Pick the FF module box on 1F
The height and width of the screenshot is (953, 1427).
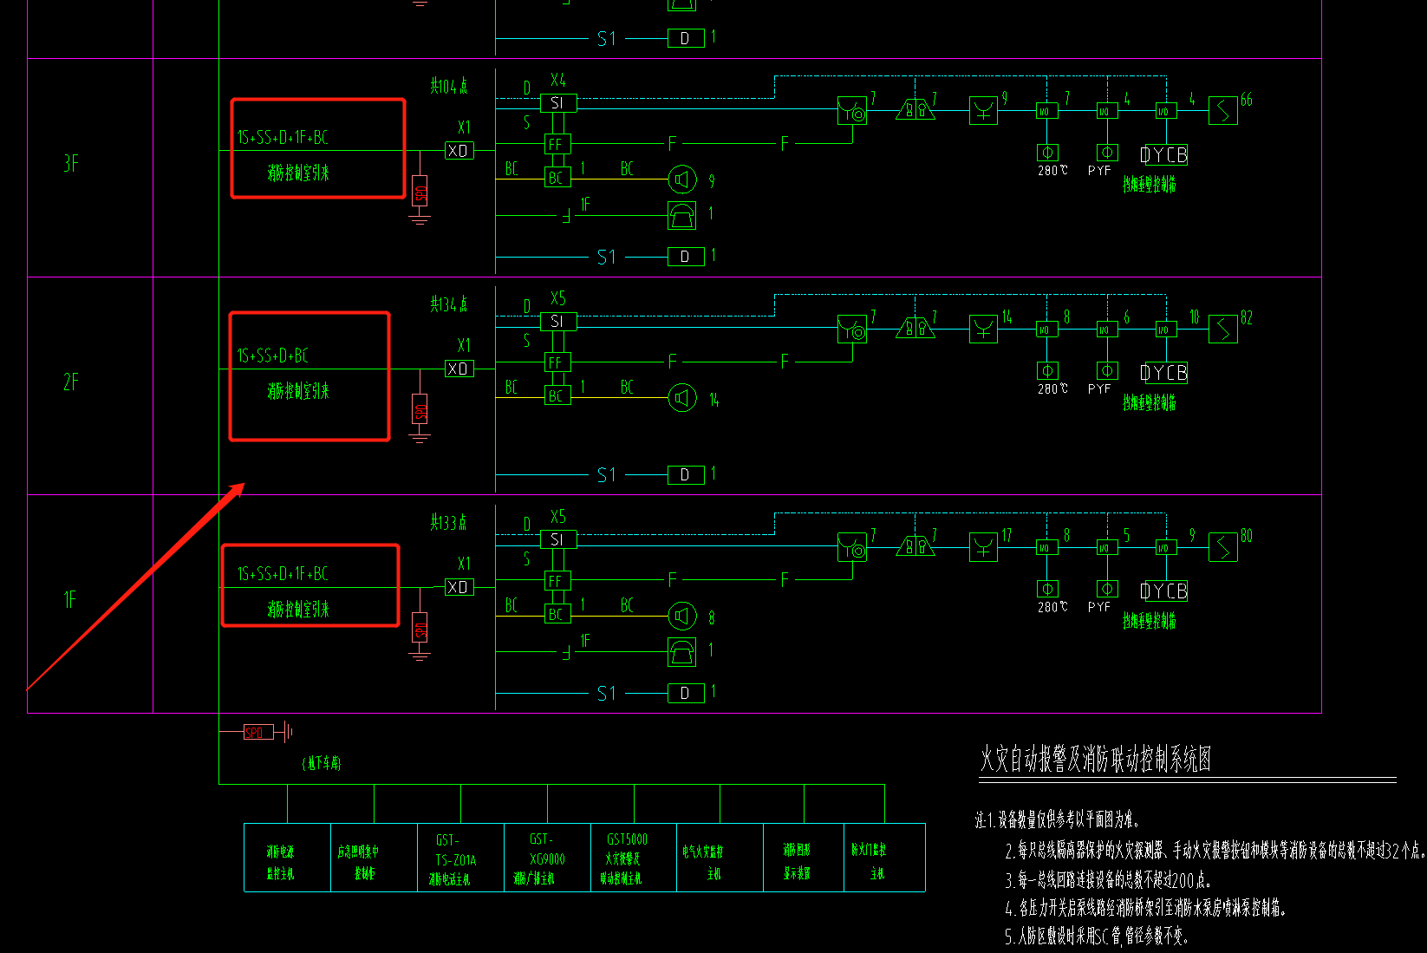557,581
